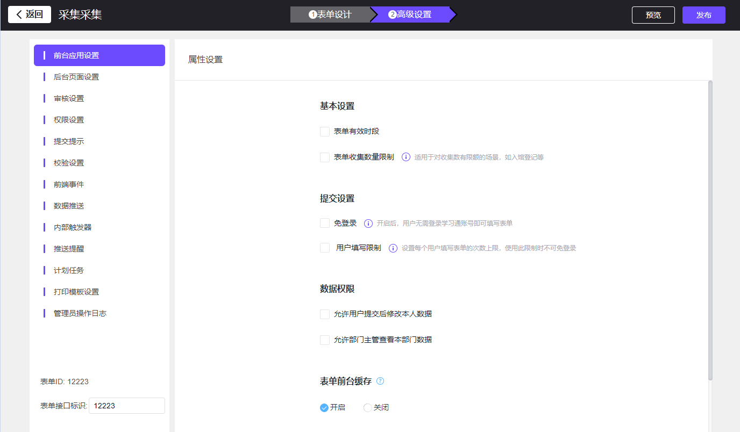Click the 表单ID: 12223 text
740x432 pixels.
click(65, 381)
